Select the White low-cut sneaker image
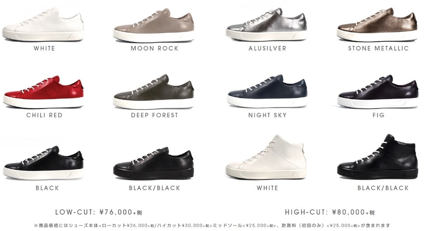Image resolution: width=424 pixels, height=231 pixels. (x=43, y=24)
